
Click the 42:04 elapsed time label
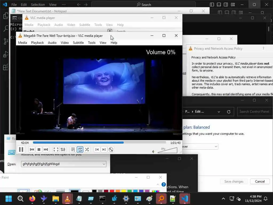(x=25, y=143)
